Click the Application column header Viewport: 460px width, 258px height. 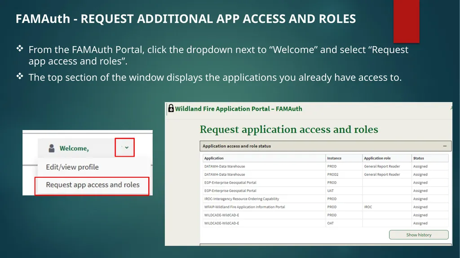pos(214,158)
